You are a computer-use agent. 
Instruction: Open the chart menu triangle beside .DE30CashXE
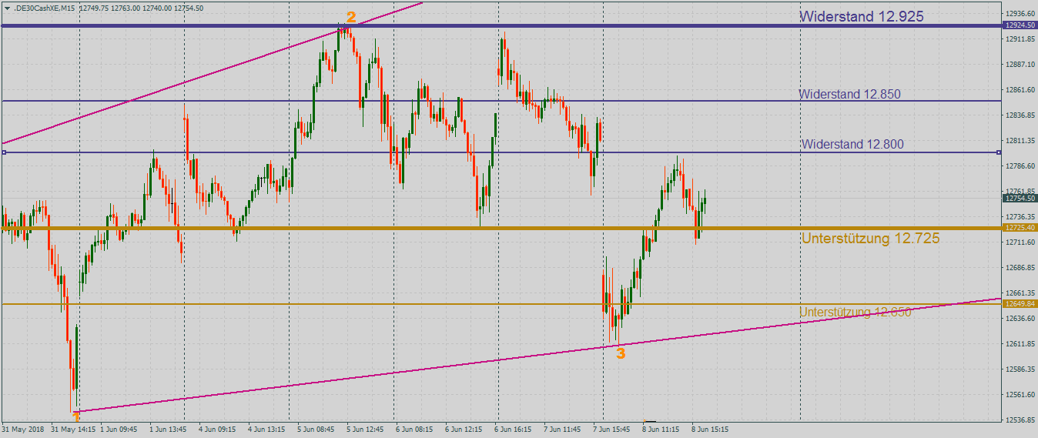[7, 8]
